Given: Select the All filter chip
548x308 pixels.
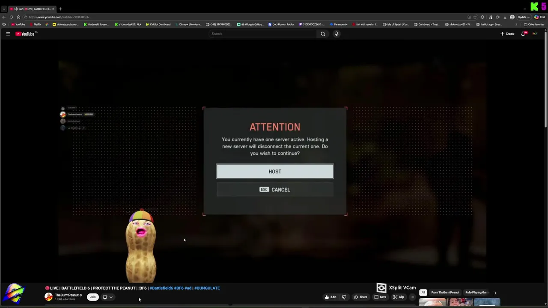Looking at the screenshot, I should point(423,293).
